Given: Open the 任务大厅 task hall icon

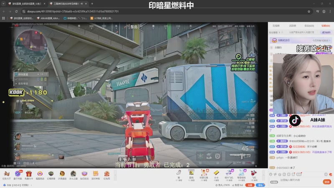Looking at the screenshot, I should tap(6, 175).
